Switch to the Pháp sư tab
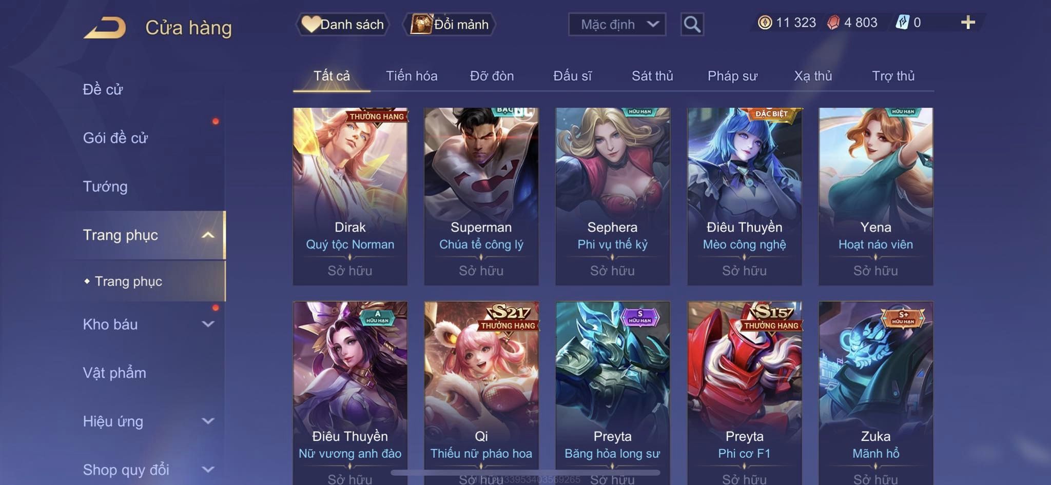Image resolution: width=1051 pixels, height=485 pixels. [732, 76]
